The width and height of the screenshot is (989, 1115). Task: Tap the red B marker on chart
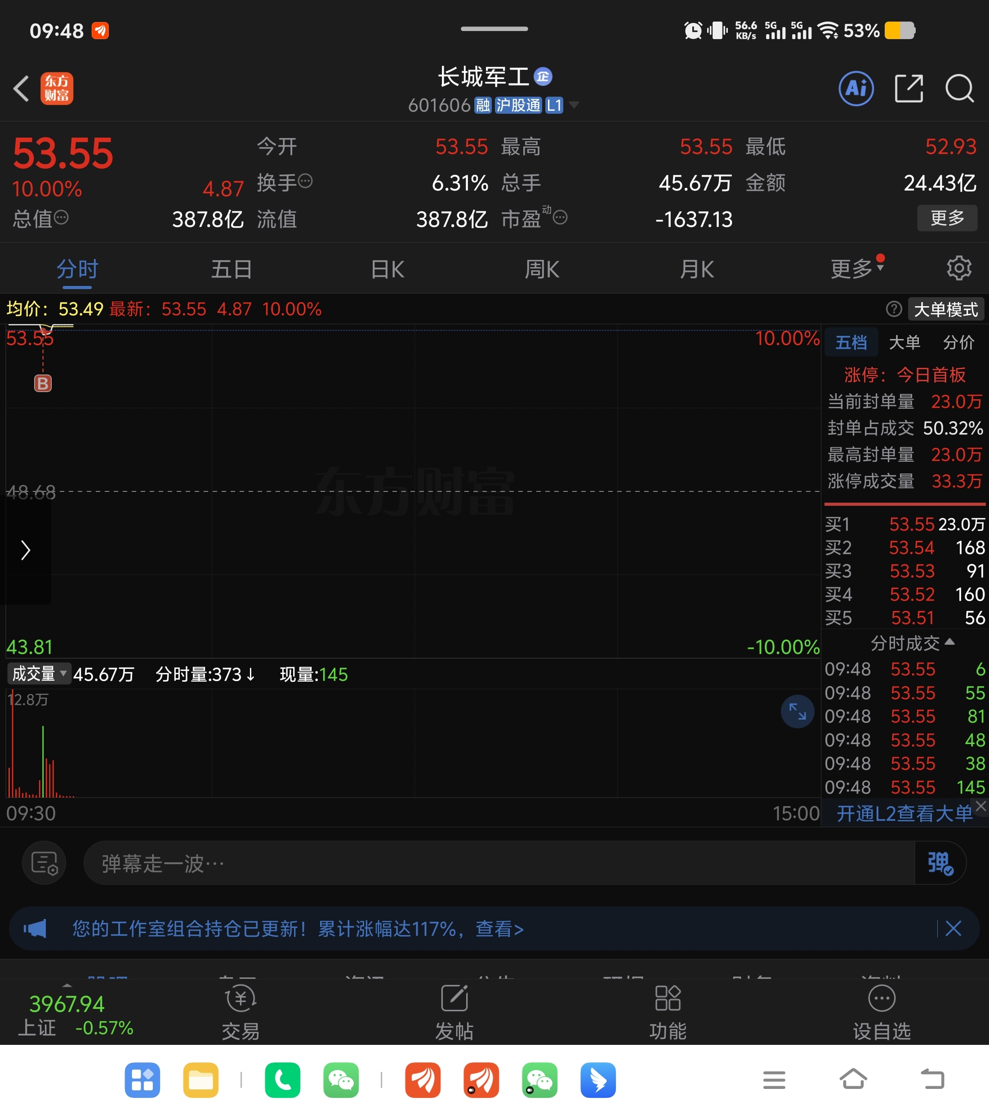(43, 384)
